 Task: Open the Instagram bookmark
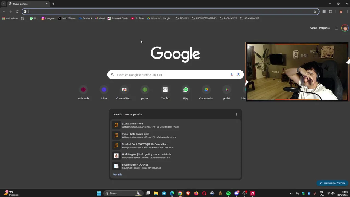[x=48, y=18]
